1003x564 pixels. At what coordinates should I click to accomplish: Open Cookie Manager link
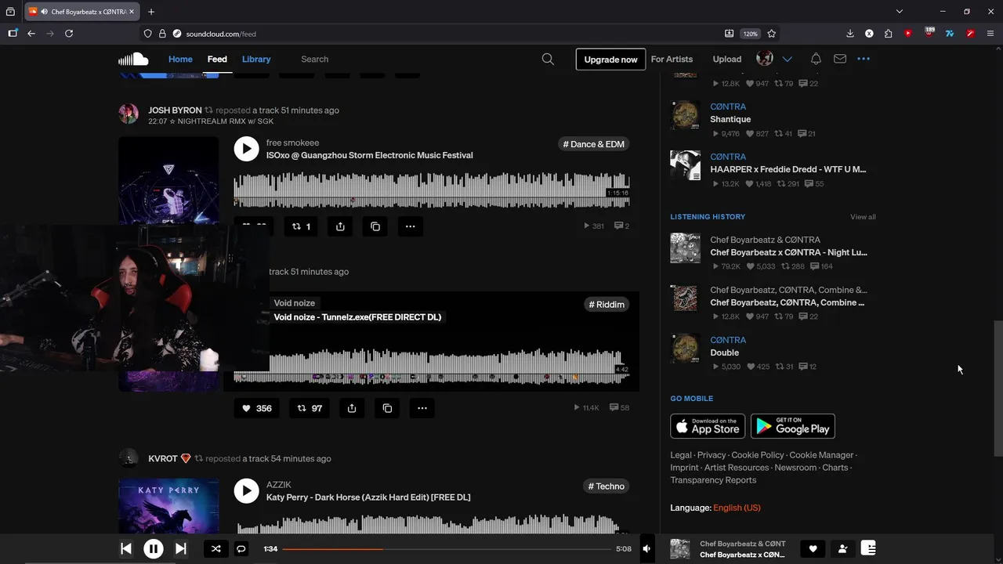click(x=821, y=455)
